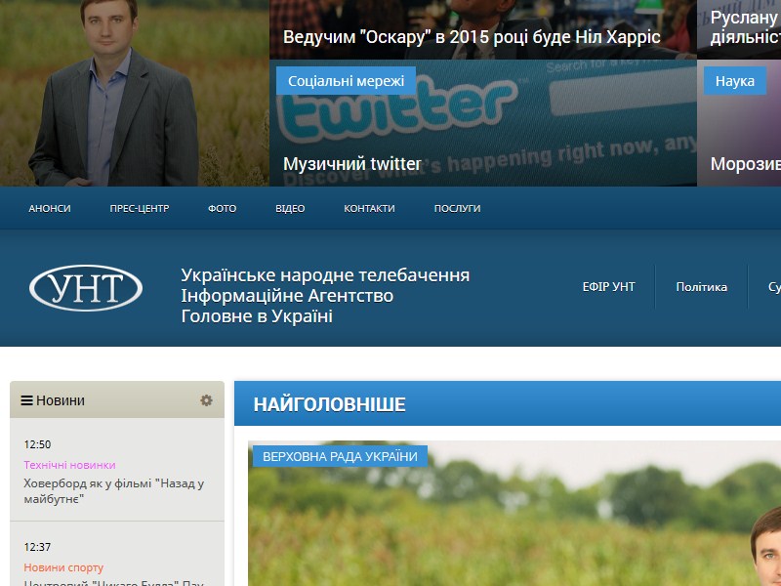Switch to the ЕФІР УНТ tab

608,287
